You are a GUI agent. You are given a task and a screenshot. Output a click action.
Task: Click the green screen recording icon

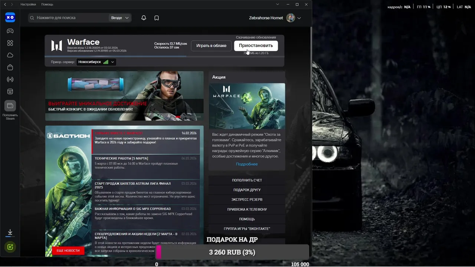[x=10, y=247]
